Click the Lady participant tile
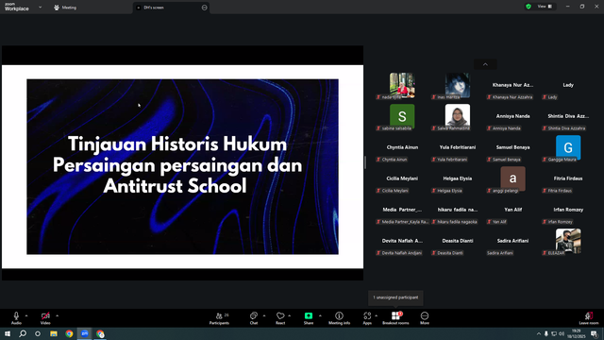This screenshot has height=340, width=604. [568, 87]
